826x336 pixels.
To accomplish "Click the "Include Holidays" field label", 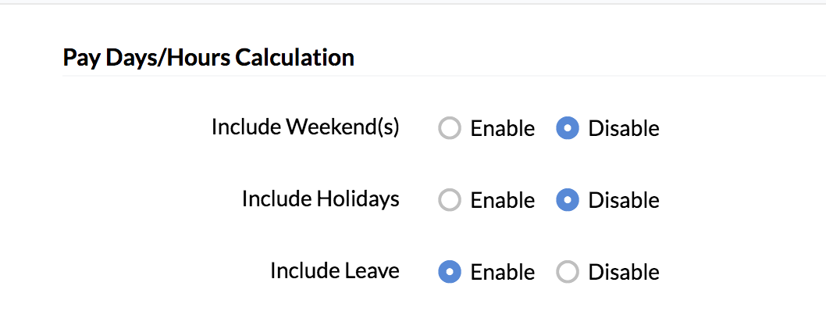I will coord(320,198).
